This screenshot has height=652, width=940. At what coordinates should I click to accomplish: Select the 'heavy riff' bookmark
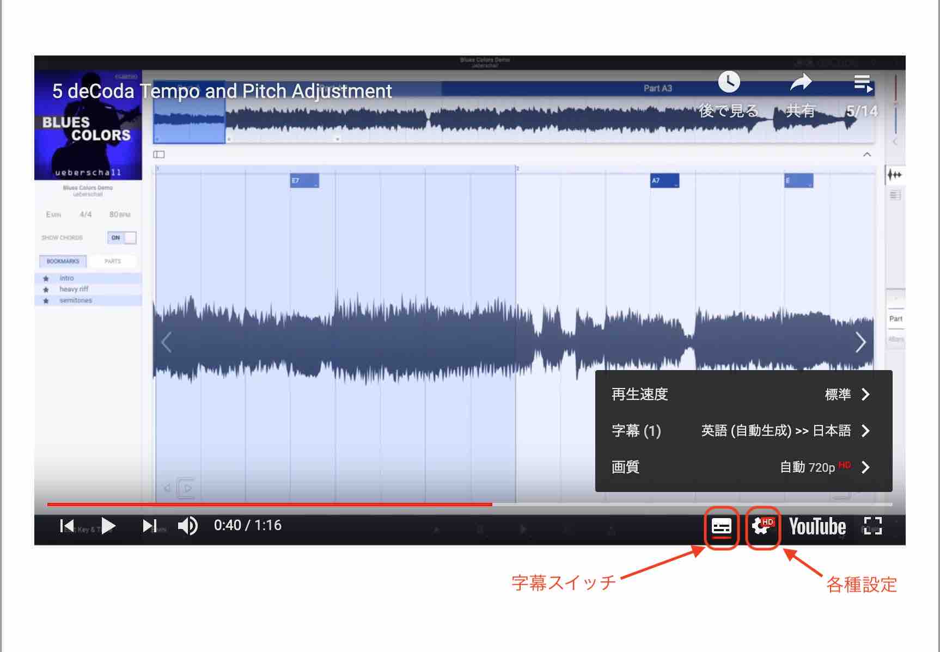point(74,289)
